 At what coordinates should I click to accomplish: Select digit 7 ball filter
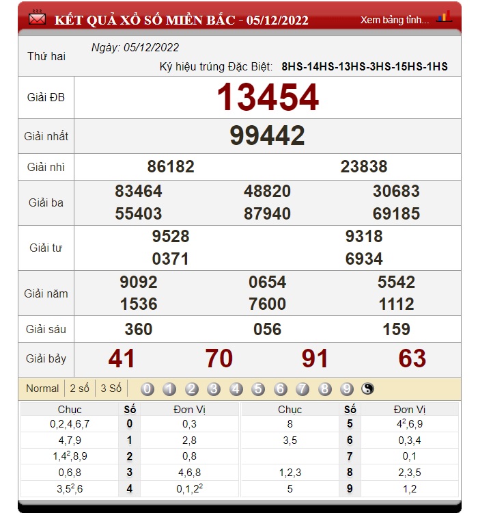click(303, 389)
